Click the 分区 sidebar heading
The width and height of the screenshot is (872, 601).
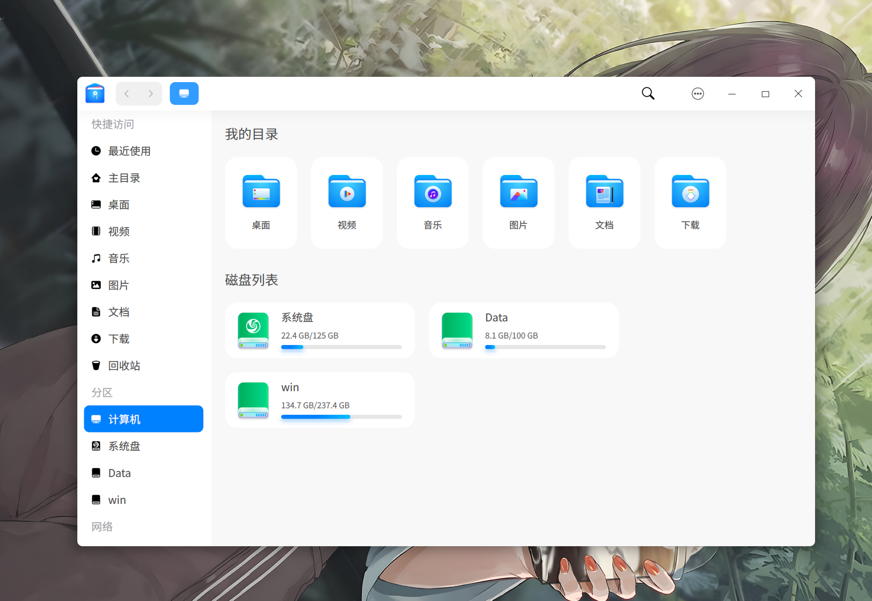[102, 392]
